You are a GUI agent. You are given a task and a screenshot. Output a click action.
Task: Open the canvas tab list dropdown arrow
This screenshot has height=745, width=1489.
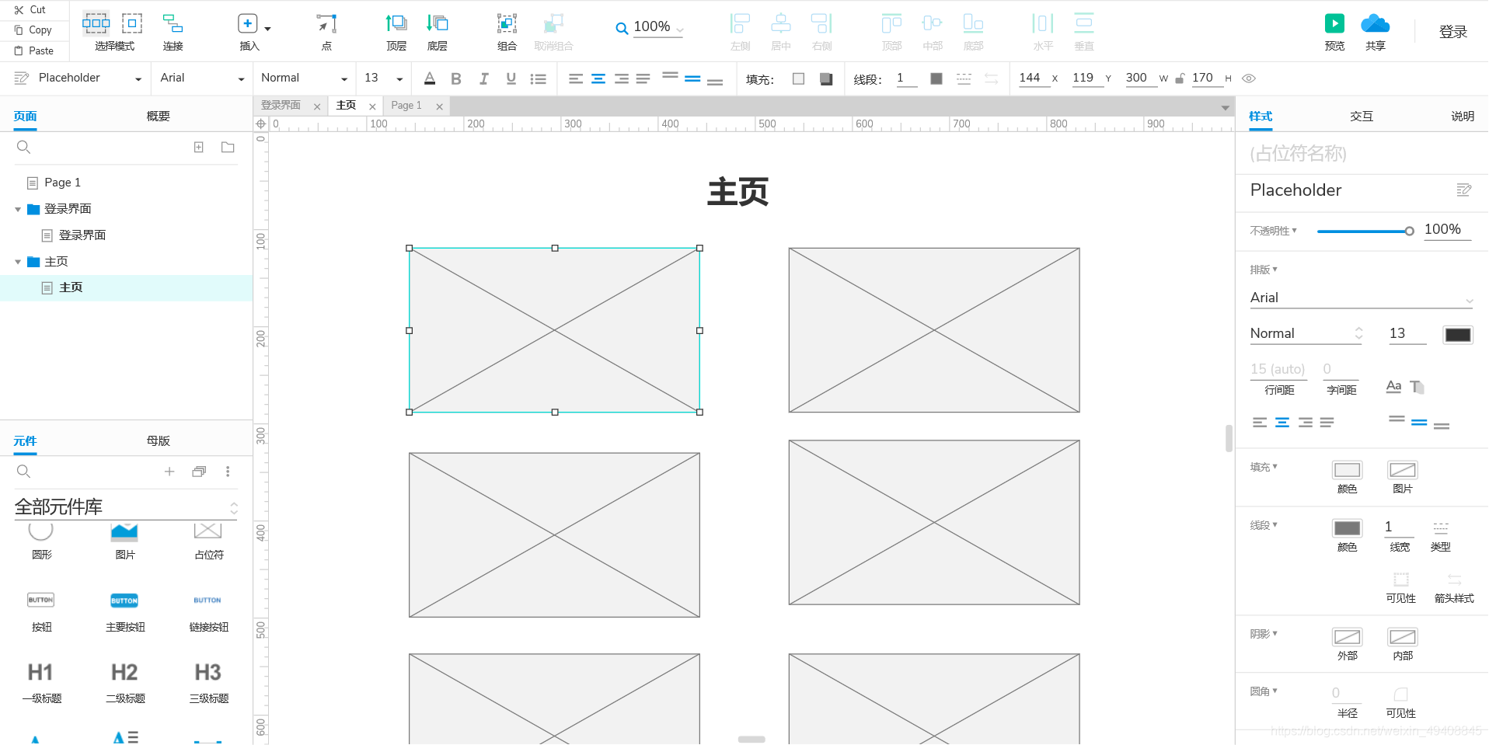pos(1226,108)
